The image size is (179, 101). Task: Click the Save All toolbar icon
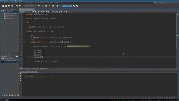click(12, 6)
